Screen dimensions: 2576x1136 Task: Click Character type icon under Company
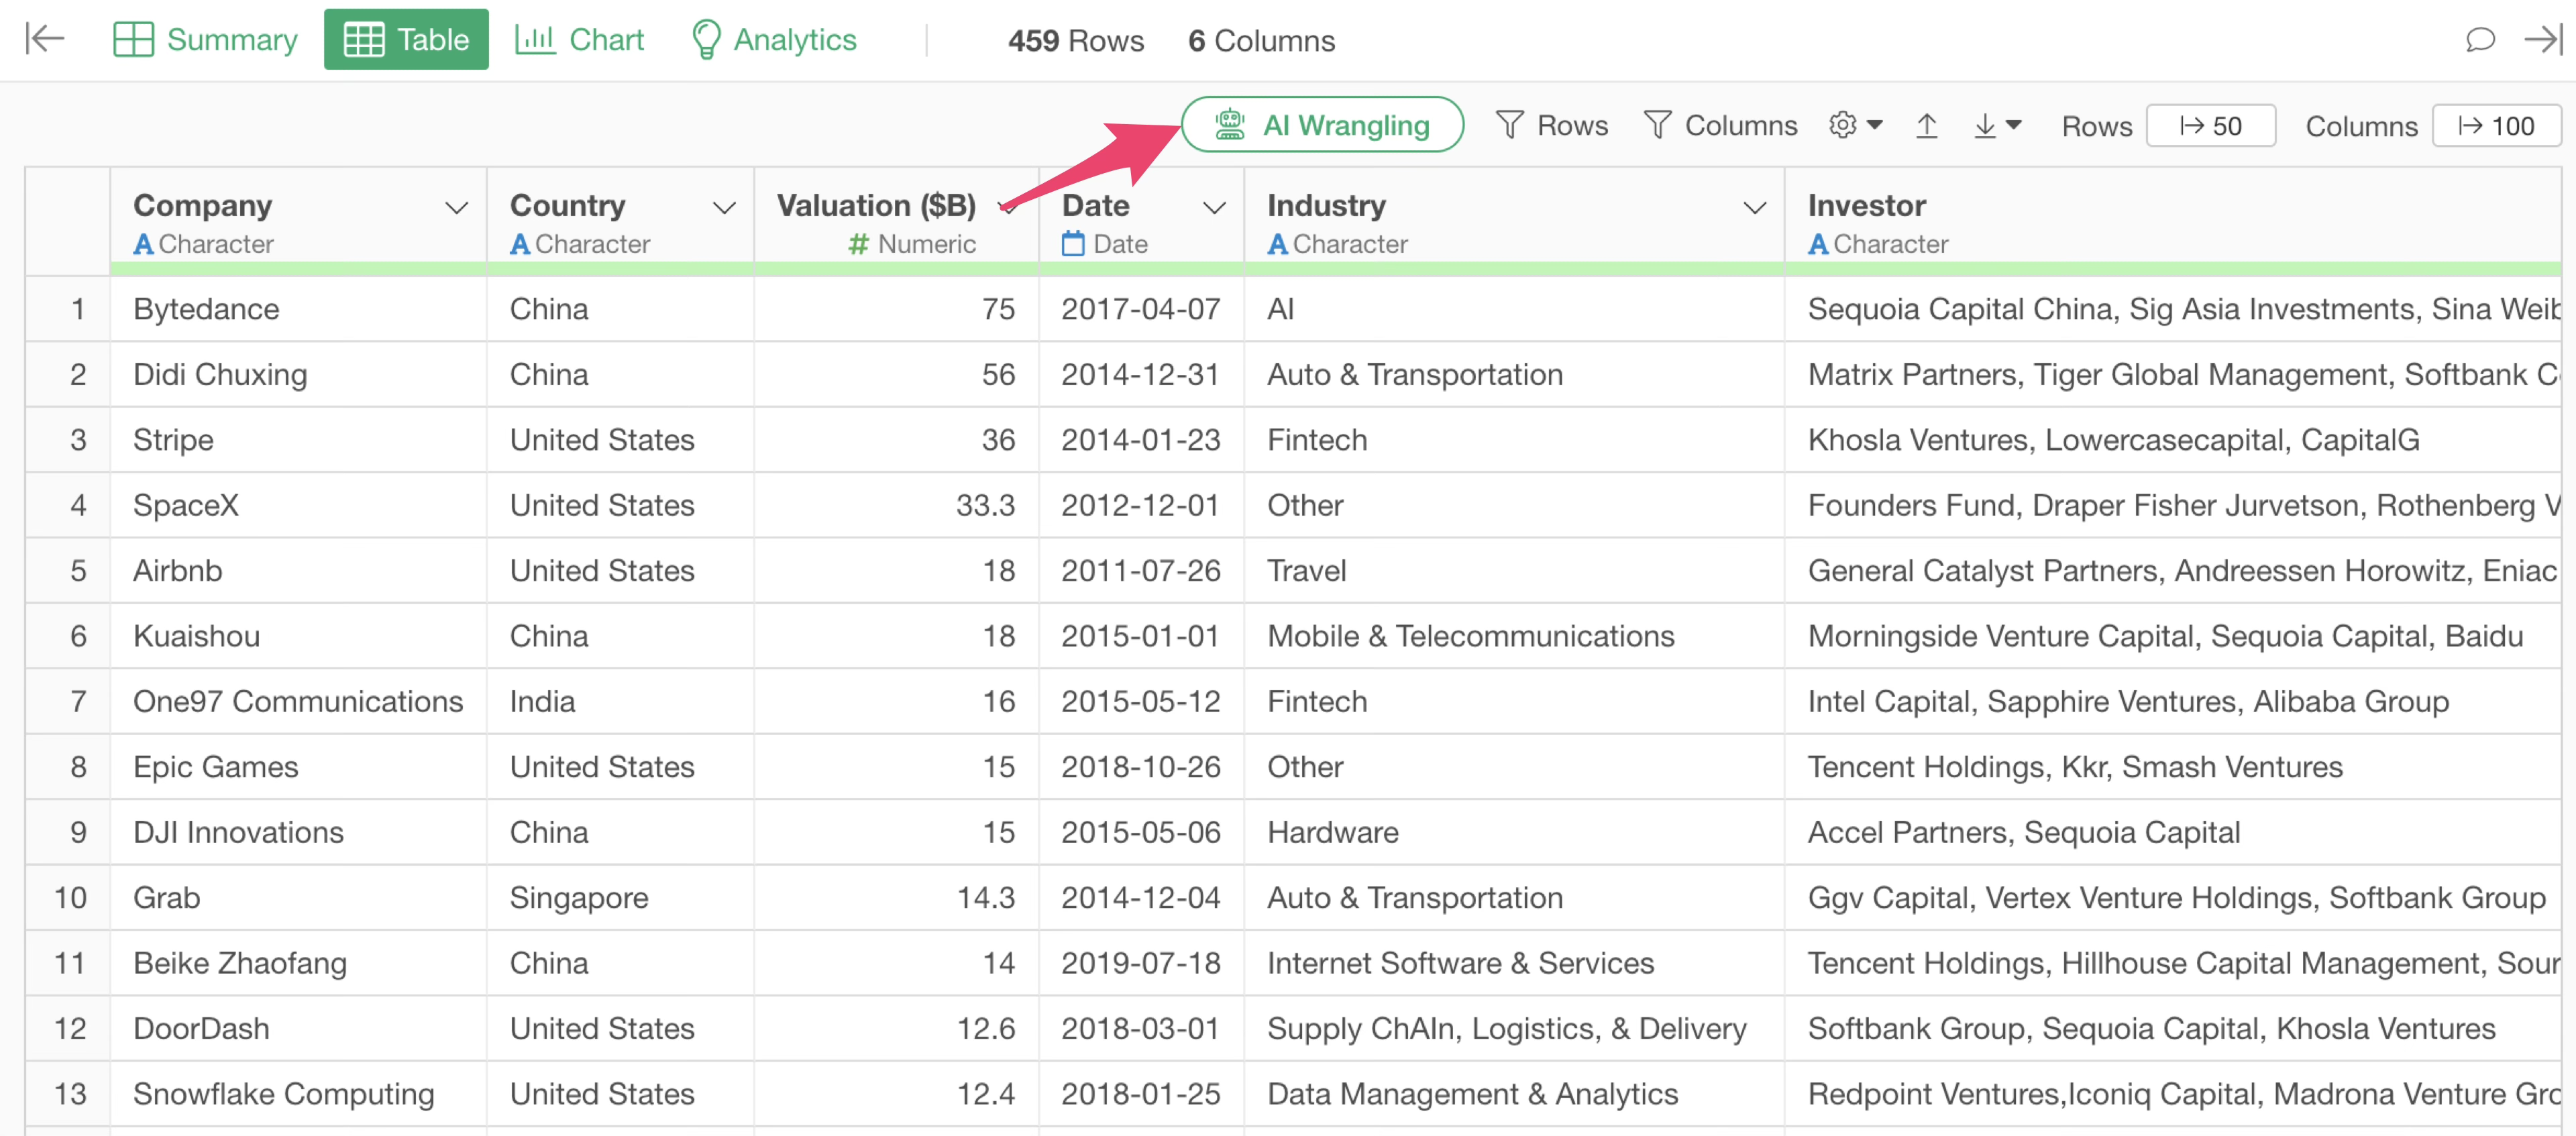pyautogui.click(x=143, y=244)
